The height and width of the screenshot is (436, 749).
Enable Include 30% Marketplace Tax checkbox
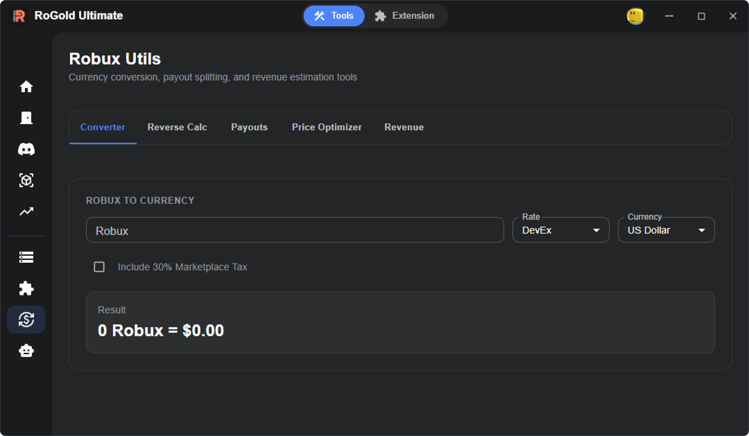tap(99, 267)
